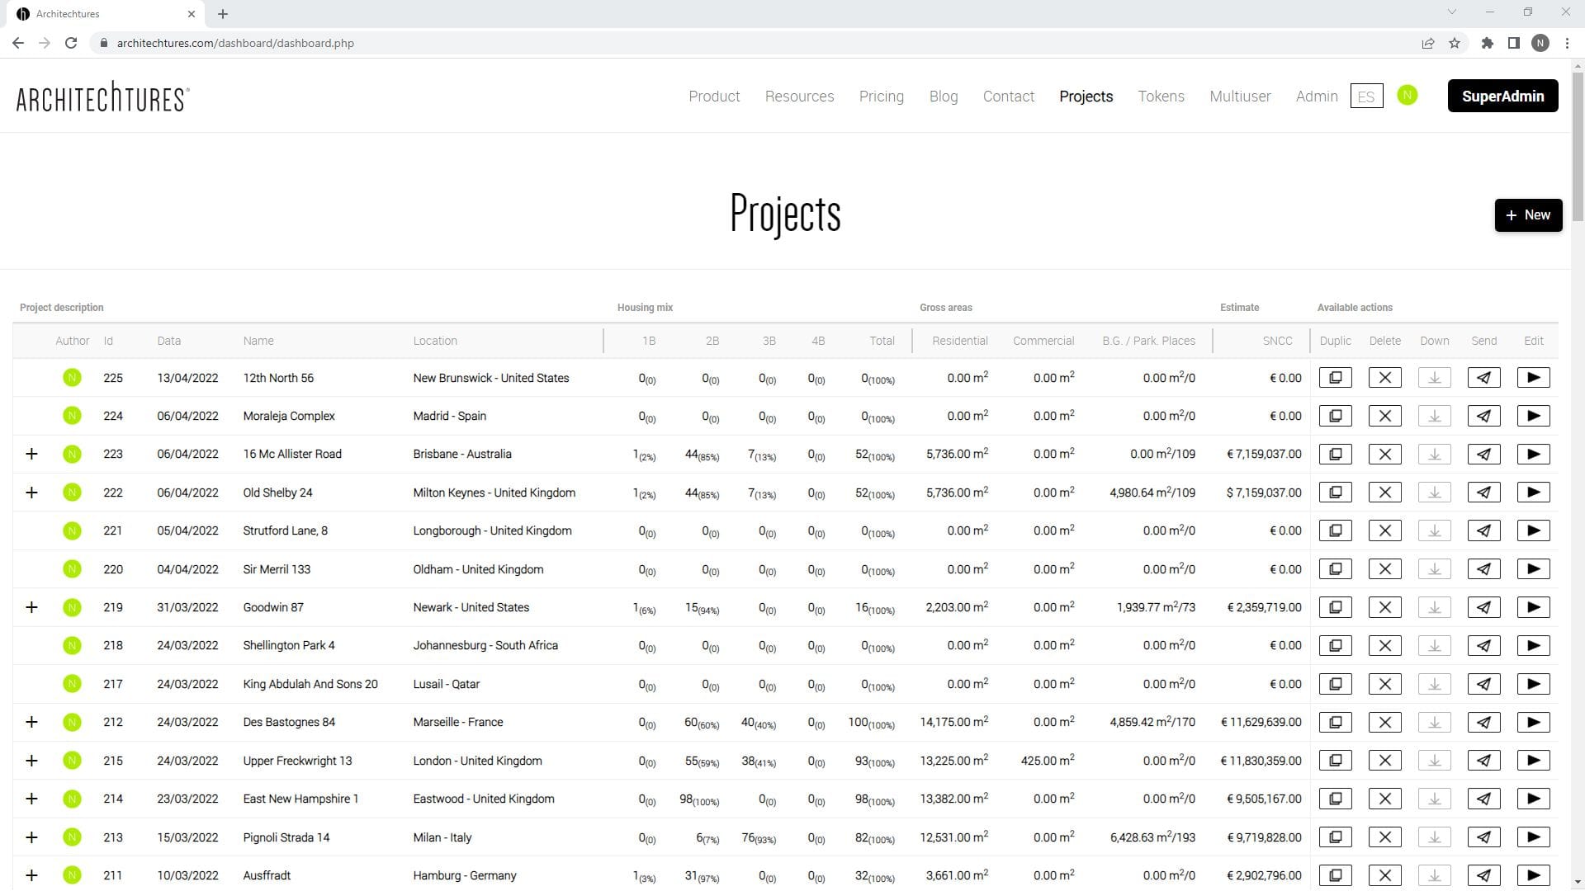Delete the Pignoli Strada 14 project
1585x891 pixels.
[x=1385, y=837]
